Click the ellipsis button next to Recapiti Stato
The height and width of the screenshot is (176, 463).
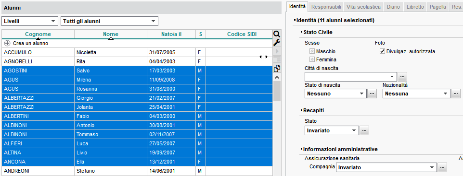pos(364,130)
